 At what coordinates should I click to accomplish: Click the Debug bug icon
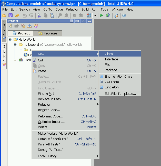pyautogui.click(x=108, y=16)
